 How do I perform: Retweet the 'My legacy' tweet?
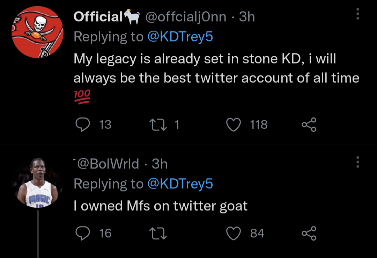(156, 124)
